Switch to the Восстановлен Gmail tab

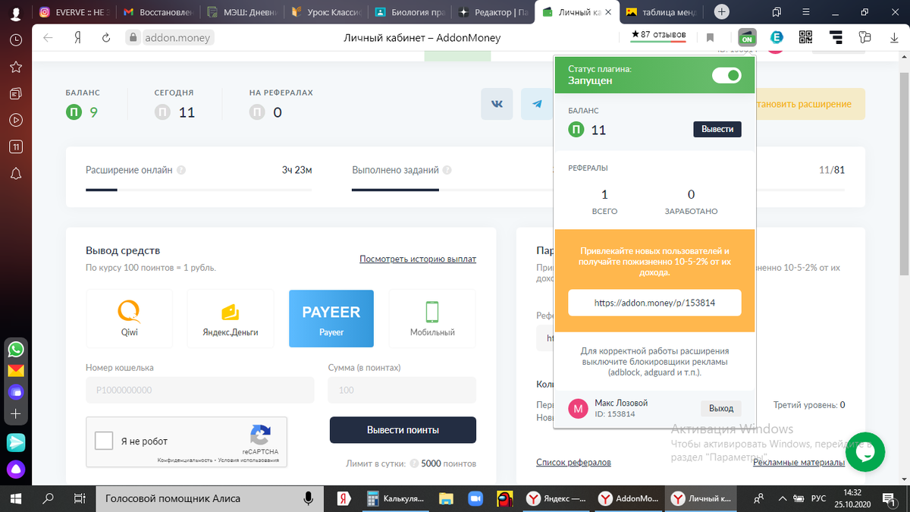pos(156,12)
